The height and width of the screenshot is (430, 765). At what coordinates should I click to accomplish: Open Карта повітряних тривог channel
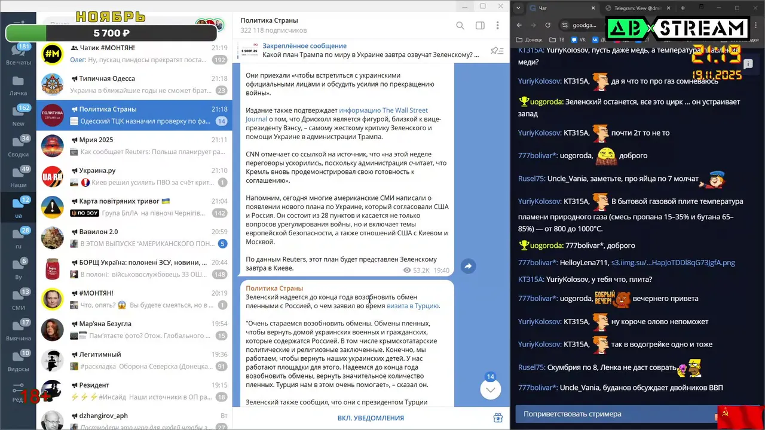point(134,207)
